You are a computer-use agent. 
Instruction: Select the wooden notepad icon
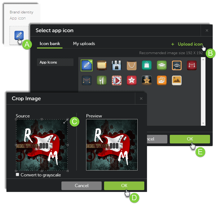(x=101, y=65)
